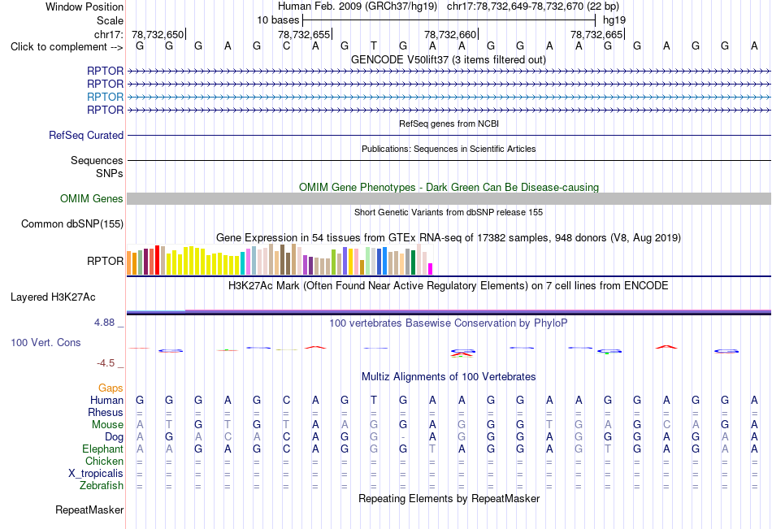The image size is (772, 529).
Task: Open the 'RefSeq genes from NCBI' title
Action: click(449, 124)
